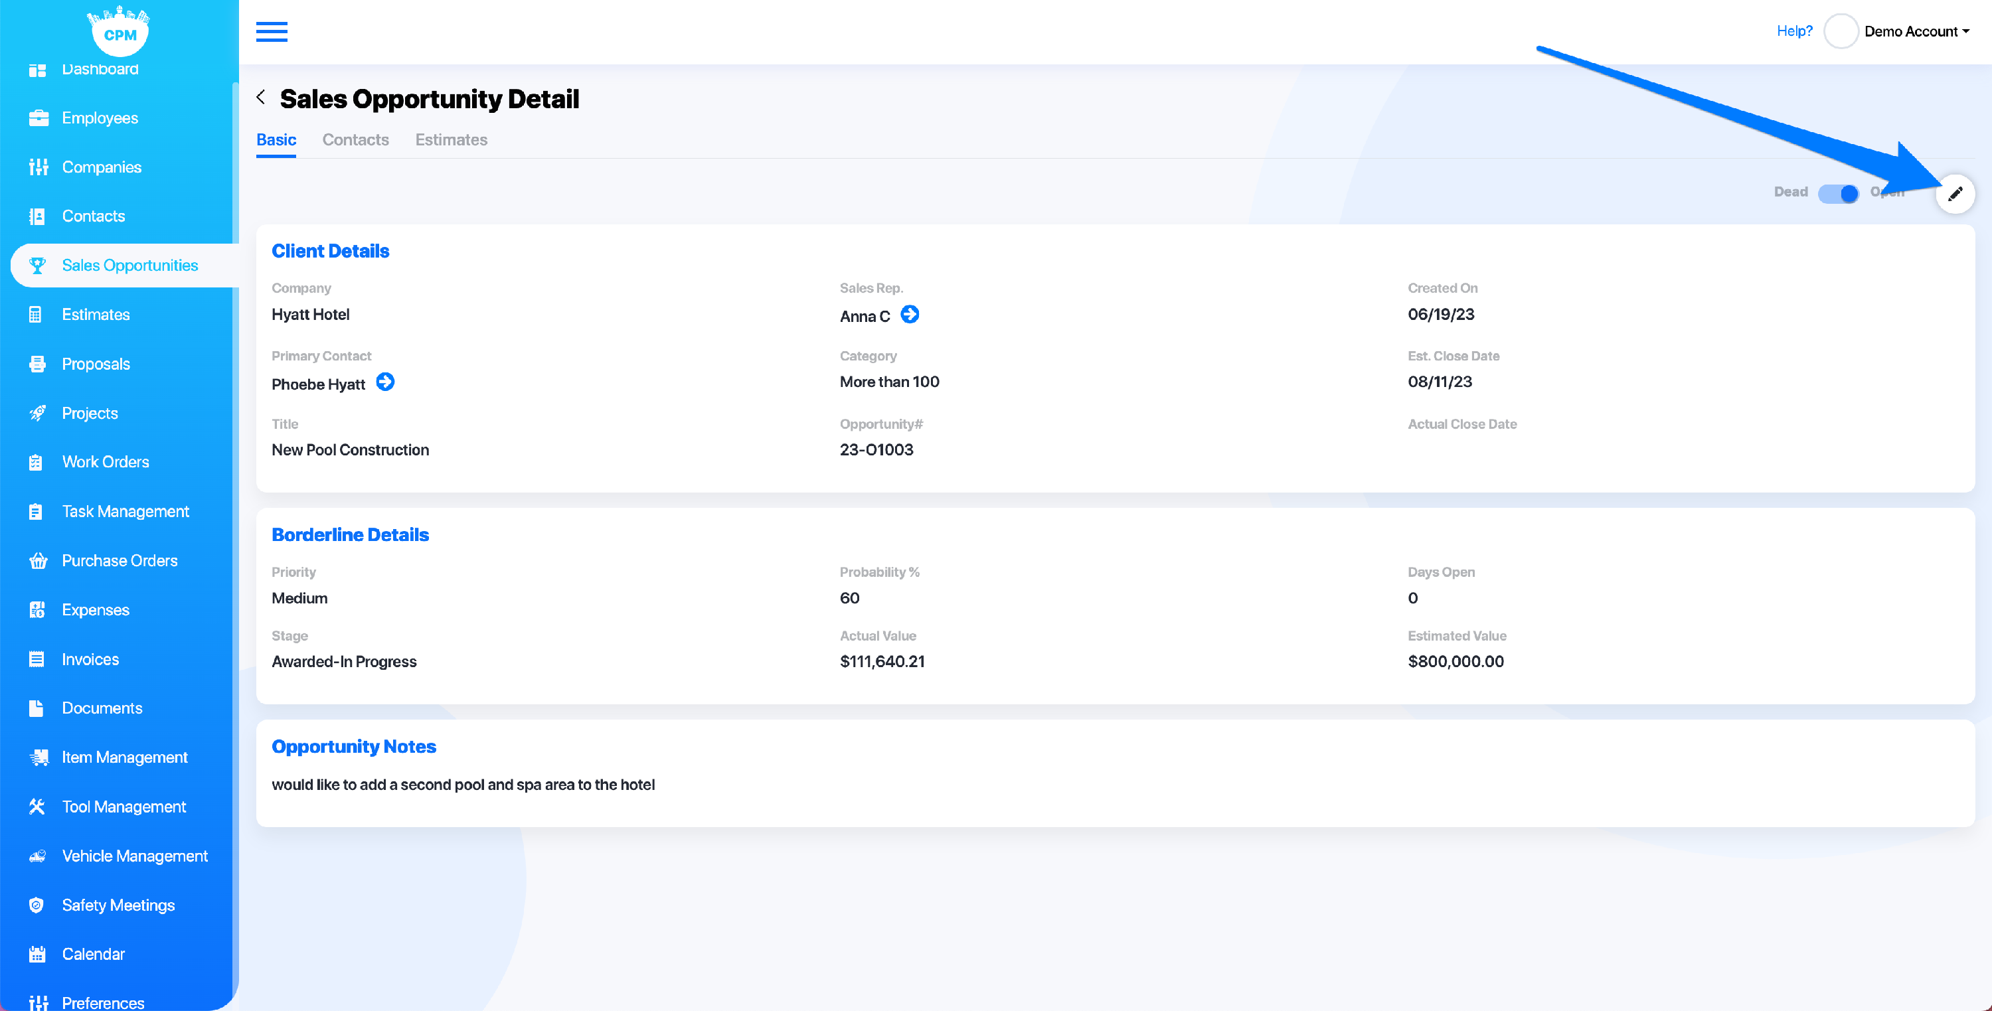Click the Projects rocket icon
The image size is (1992, 1011).
37,414
